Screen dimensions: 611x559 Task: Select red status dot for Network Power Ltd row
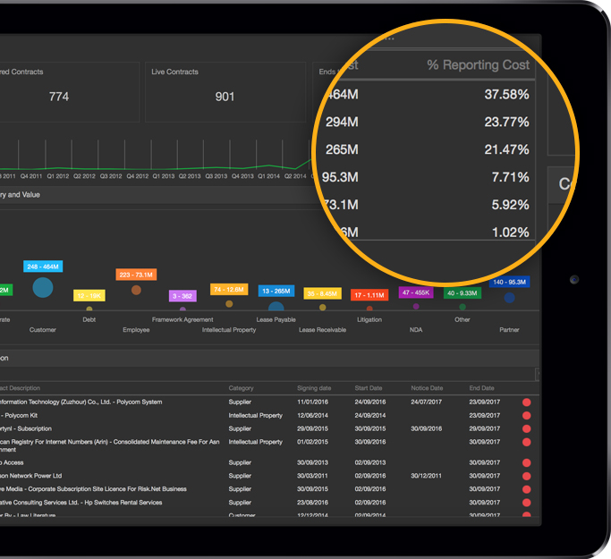pyautogui.click(x=526, y=476)
